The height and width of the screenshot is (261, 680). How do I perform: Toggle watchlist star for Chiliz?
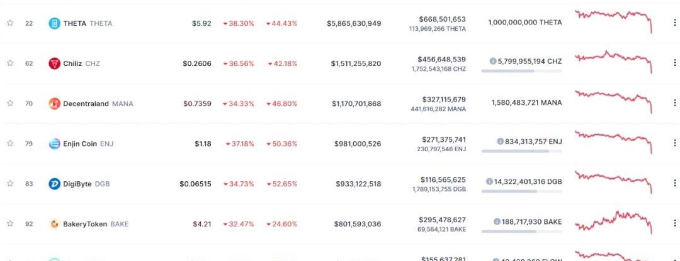pos(10,63)
